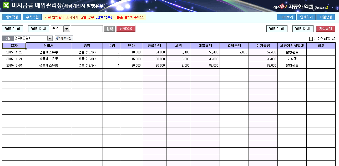Image resolution: width=339 pixels, height=166 pixels.
Task: Click the unpaid amount cell 57,400
Action: 263,52
